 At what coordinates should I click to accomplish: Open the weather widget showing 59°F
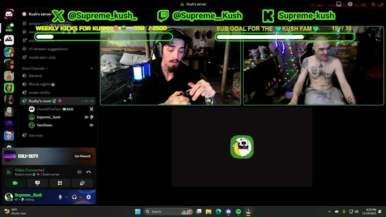(x=15, y=212)
